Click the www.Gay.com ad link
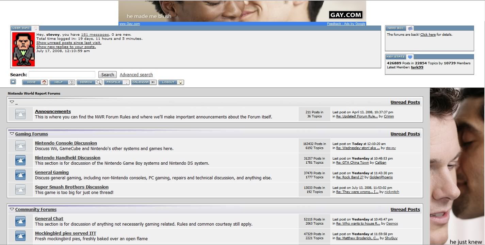Viewport: 485px width, 245px height. tap(129, 24)
